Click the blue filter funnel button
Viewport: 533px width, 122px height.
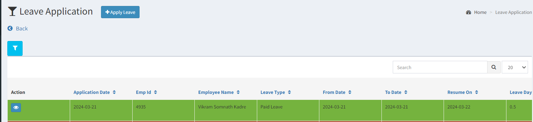click(15, 48)
